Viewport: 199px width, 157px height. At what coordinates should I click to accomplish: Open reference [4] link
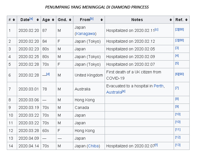pyautogui.click(x=177, y=56)
